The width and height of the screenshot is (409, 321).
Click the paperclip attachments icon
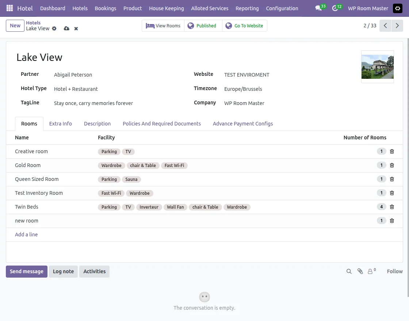coord(360,271)
